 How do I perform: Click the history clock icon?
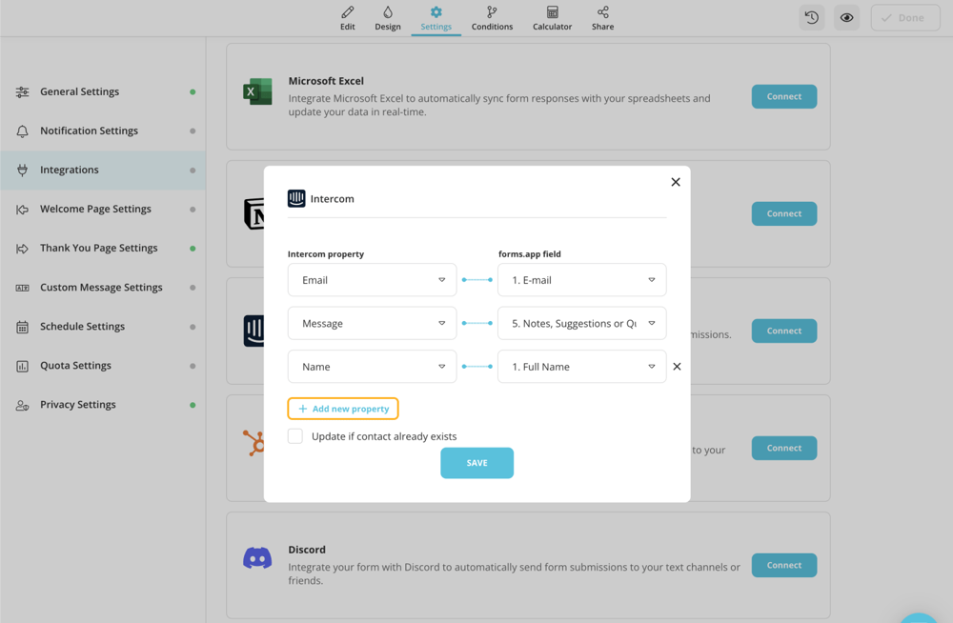coord(811,17)
